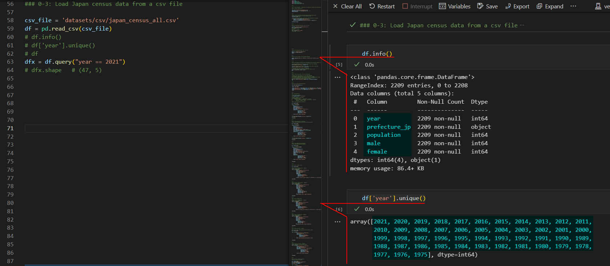Image resolution: width=610 pixels, height=266 pixels.
Task: Click 'prefecture_jp' column name in output
Action: click(x=389, y=127)
